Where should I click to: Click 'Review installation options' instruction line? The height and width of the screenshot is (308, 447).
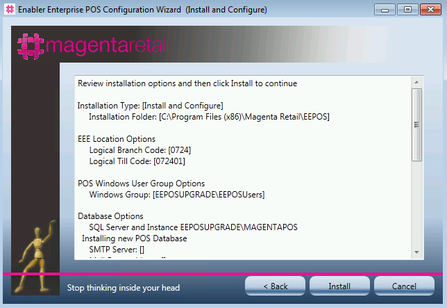pos(187,83)
